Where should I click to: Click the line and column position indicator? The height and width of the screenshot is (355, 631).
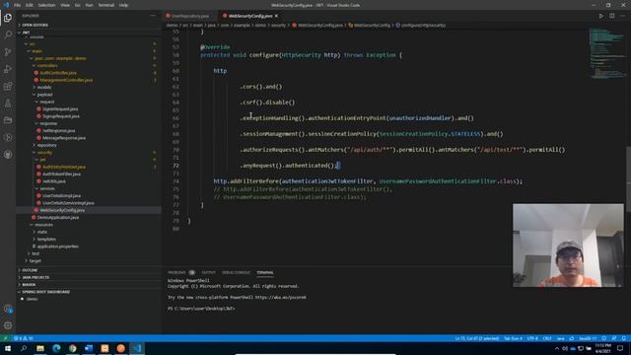point(477,338)
